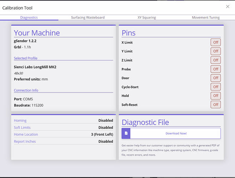The width and height of the screenshot is (235, 178).
Task: Click the Preferred units: mm text
Action: (x=31, y=79)
